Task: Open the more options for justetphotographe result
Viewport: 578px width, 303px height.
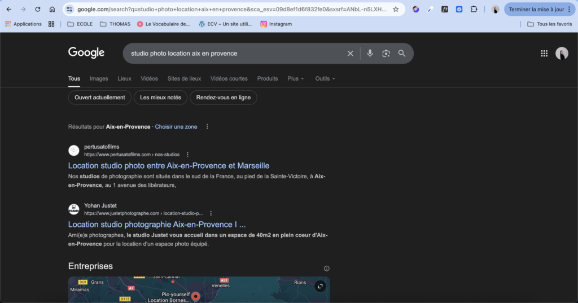Action: pos(211,213)
